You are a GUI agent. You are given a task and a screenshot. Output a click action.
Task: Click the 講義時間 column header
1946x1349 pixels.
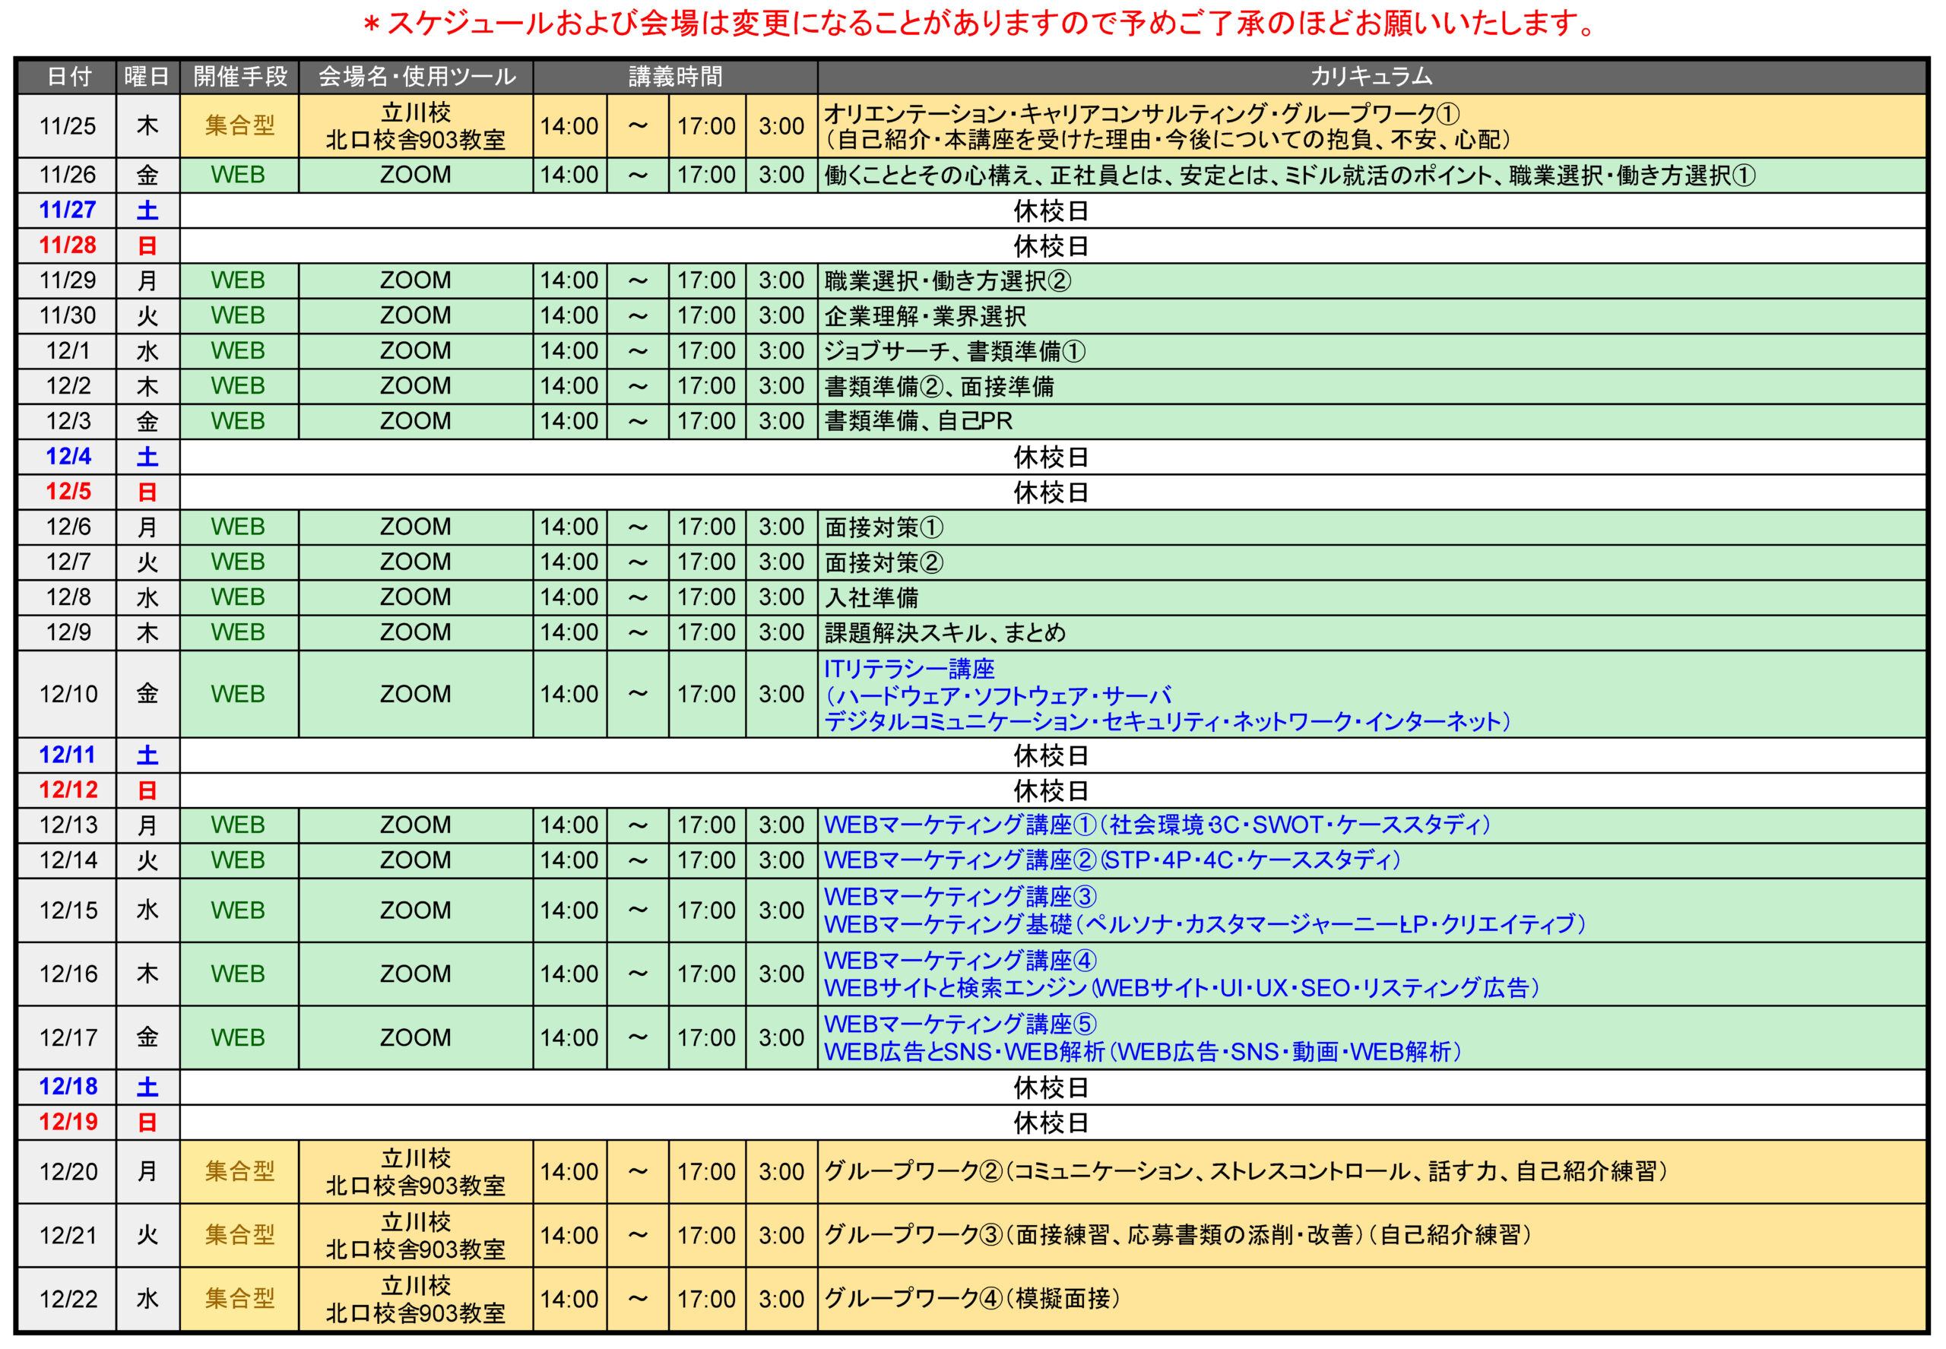tap(676, 77)
